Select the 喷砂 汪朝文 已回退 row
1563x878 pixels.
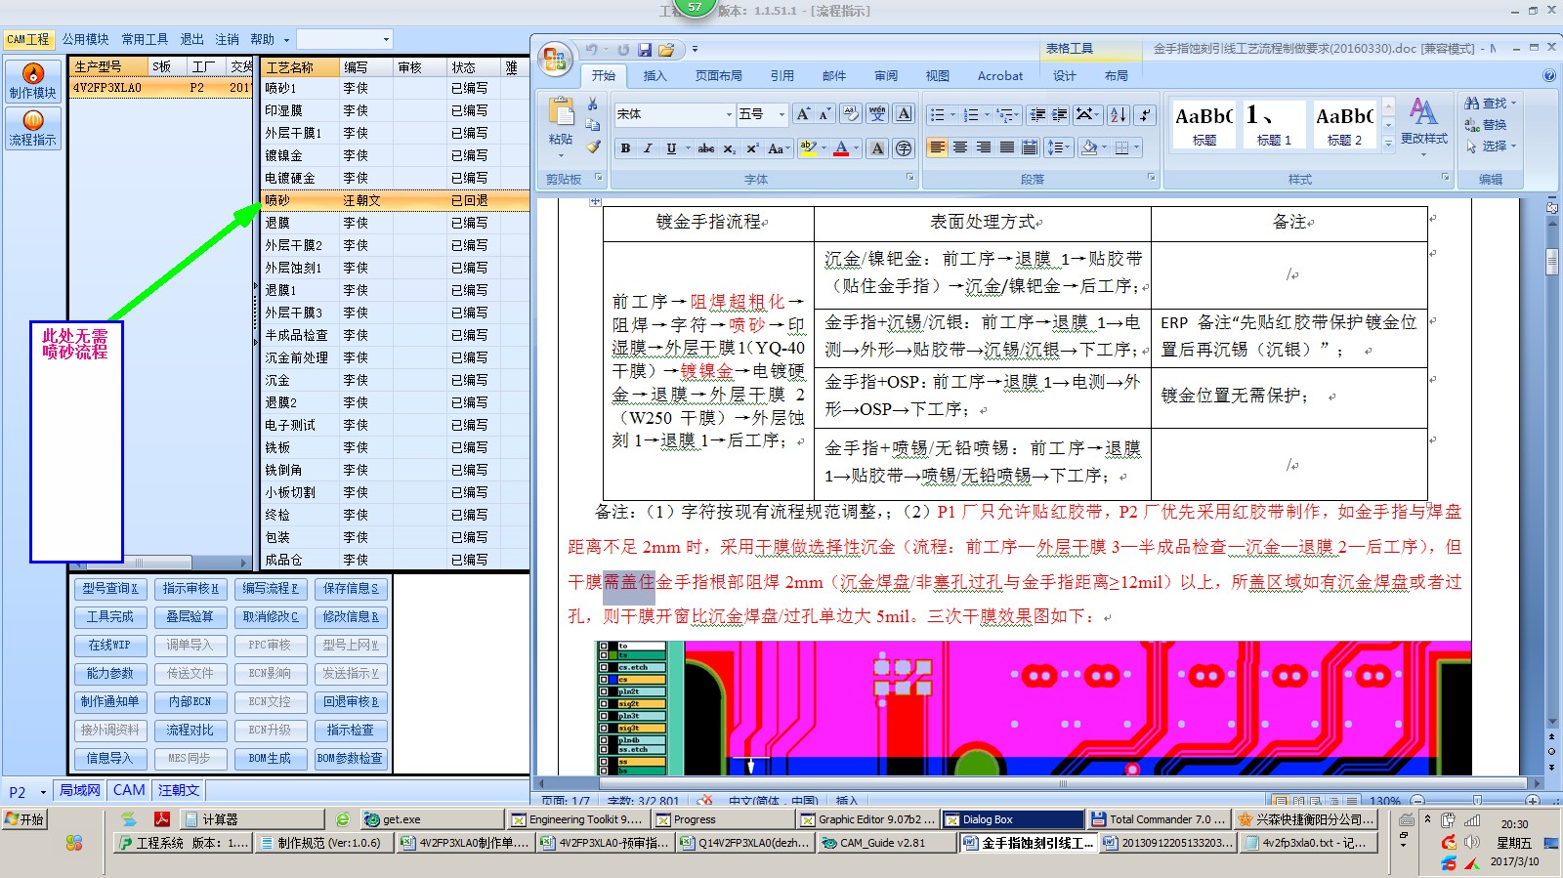click(x=395, y=200)
